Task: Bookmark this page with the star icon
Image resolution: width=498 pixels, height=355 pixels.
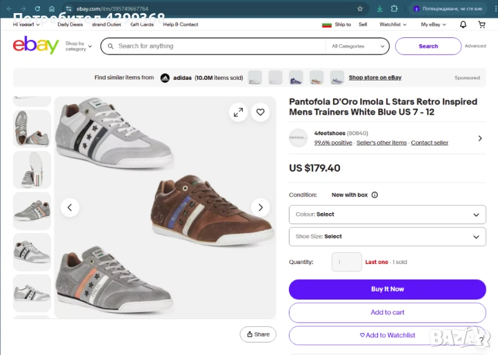Action: (360, 9)
